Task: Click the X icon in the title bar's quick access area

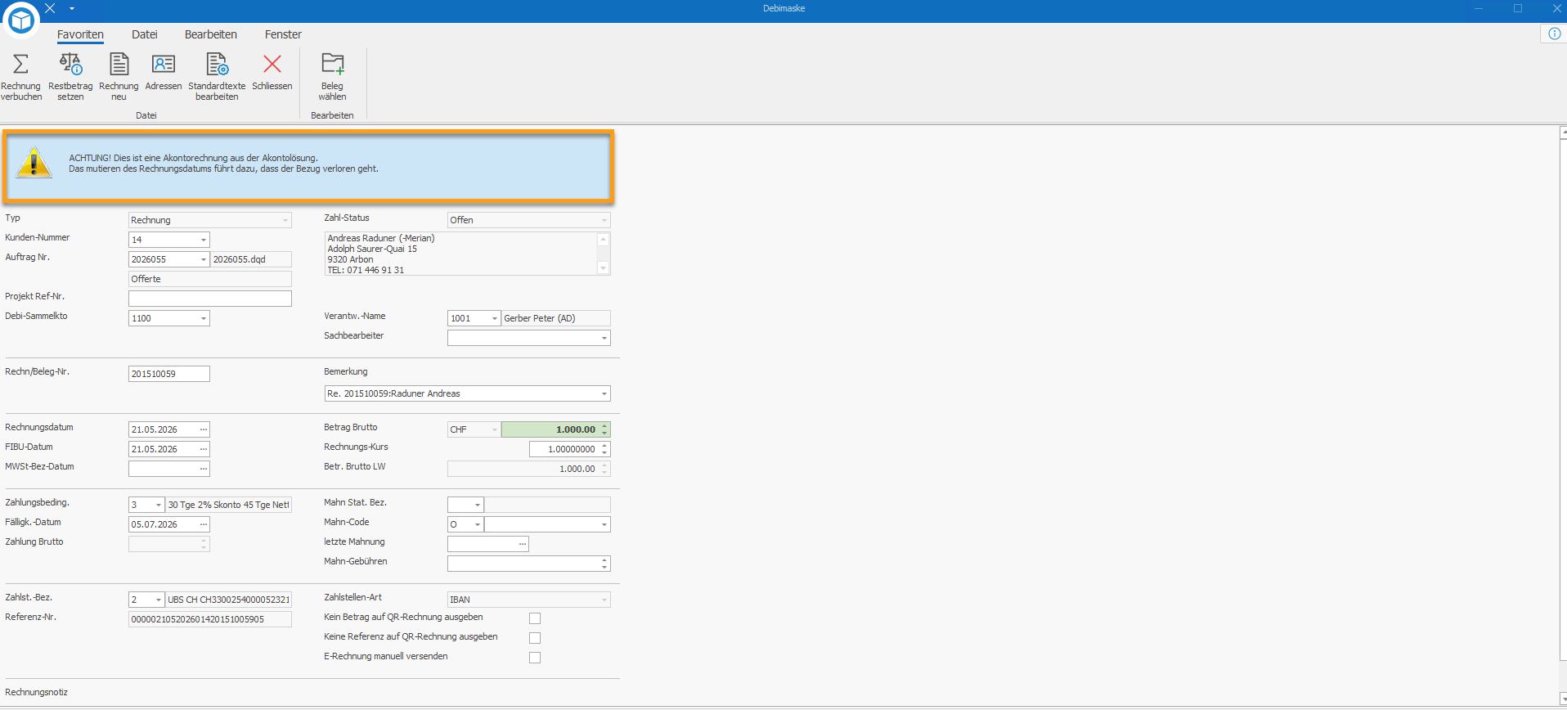Action: point(50,8)
